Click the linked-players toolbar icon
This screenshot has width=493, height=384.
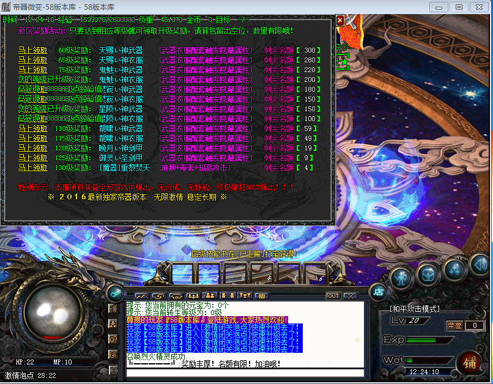(x=228, y=295)
